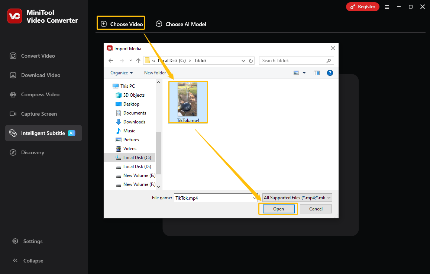Click the navigation pane scroll up arrow
430x274 pixels.
pyautogui.click(x=158, y=82)
